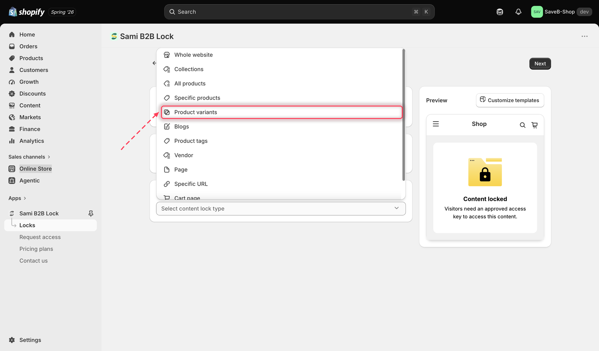Pick the Blogs option
This screenshot has width=599, height=351.
point(281,126)
